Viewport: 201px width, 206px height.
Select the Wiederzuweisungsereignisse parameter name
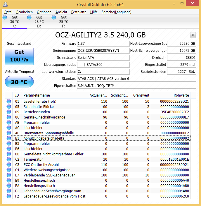[47, 170]
